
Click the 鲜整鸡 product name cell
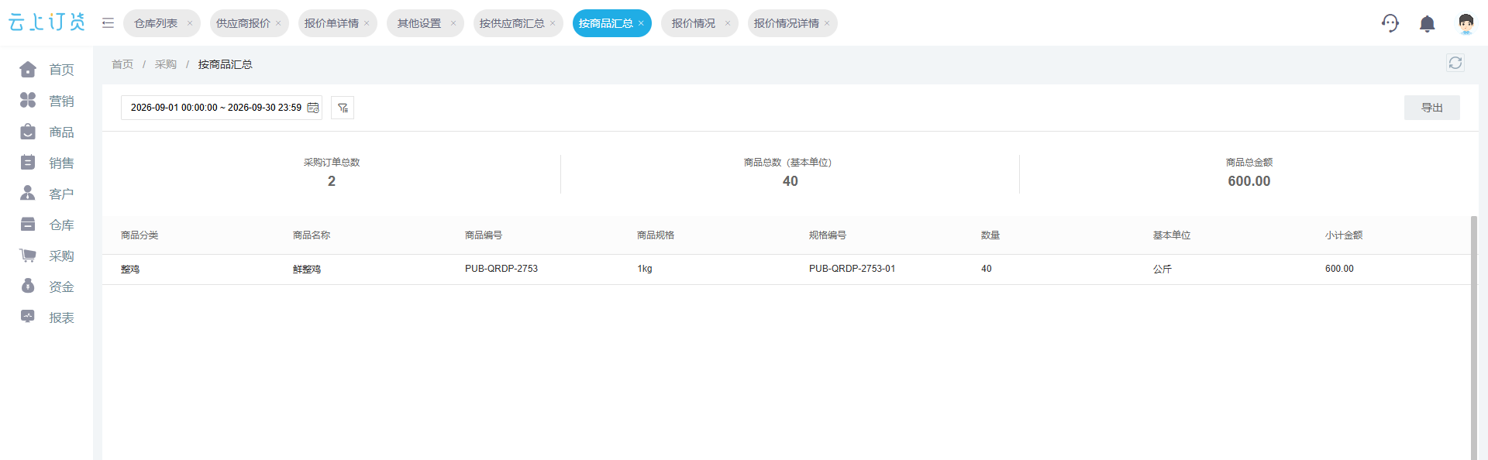pos(307,269)
